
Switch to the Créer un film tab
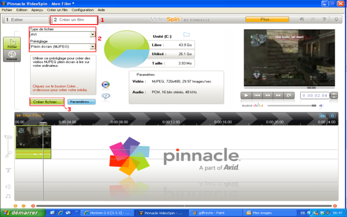pos(74,20)
